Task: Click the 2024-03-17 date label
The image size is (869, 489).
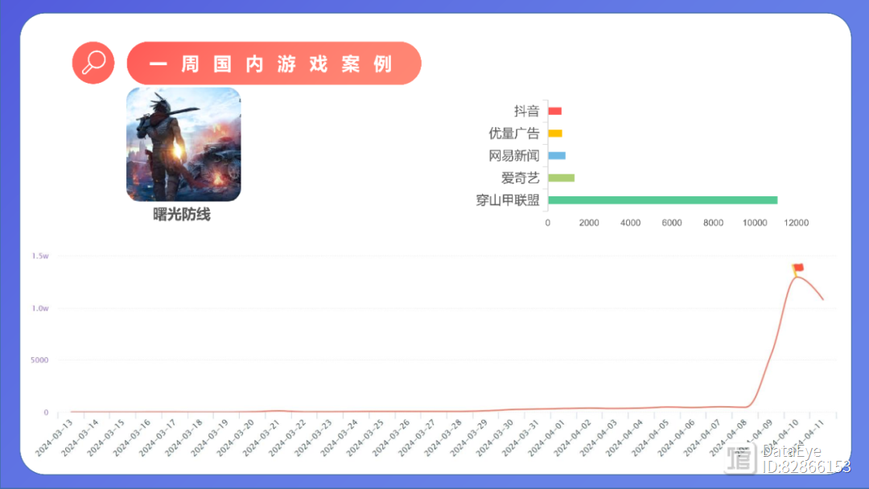Action: click(158, 438)
